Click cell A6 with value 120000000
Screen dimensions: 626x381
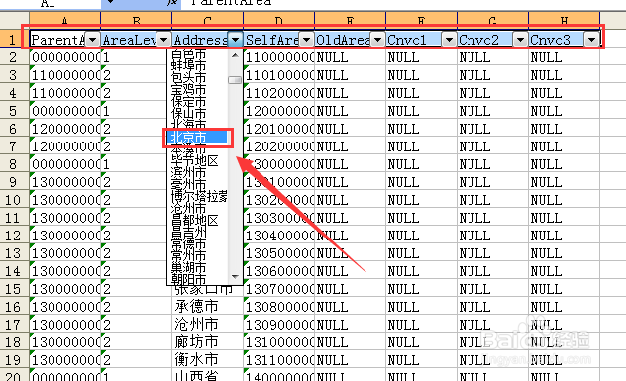click(x=65, y=129)
